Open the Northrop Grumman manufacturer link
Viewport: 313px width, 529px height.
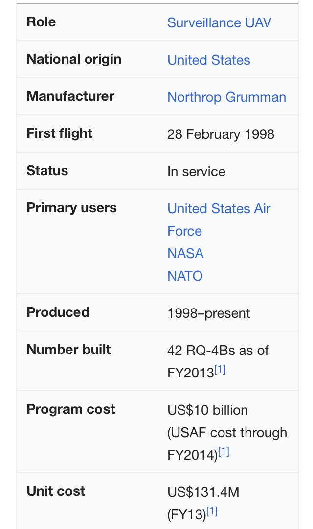coord(226,97)
